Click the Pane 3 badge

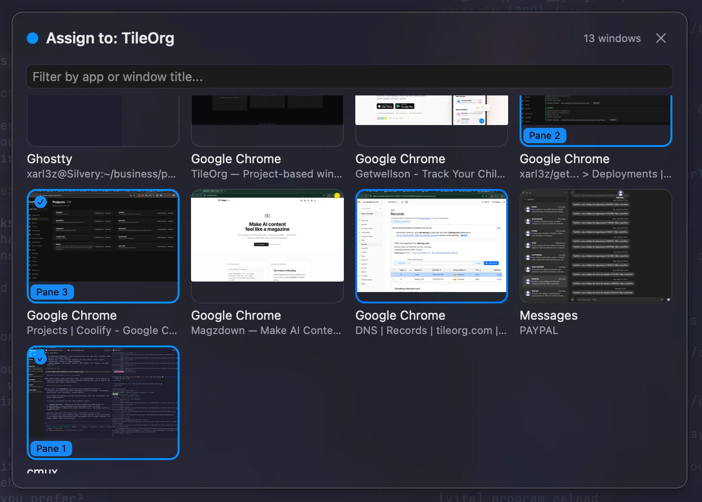pos(52,292)
